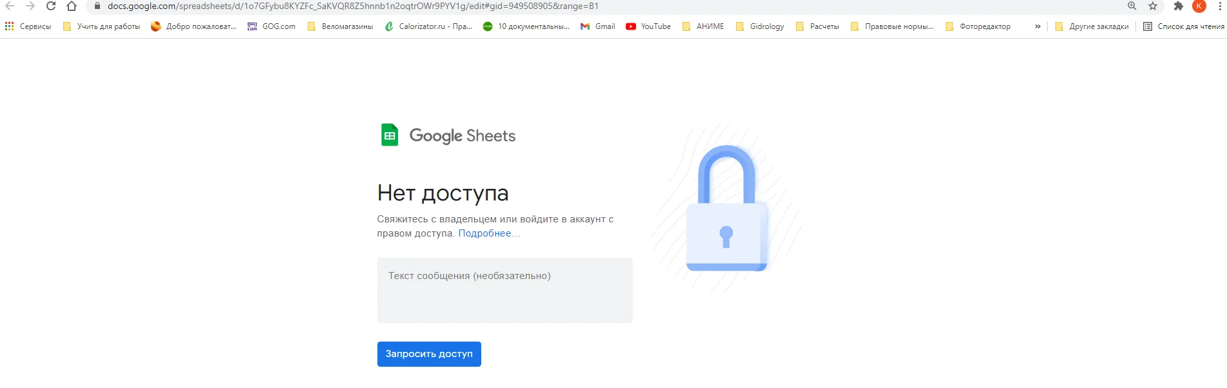Image resolution: width=1227 pixels, height=388 pixels.
Task: Click the home icon
Action: 73,7
